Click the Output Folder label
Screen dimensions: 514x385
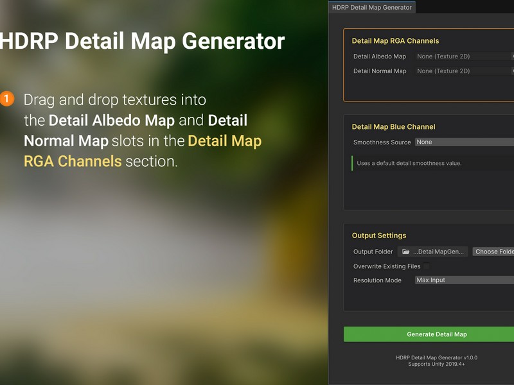(x=373, y=252)
